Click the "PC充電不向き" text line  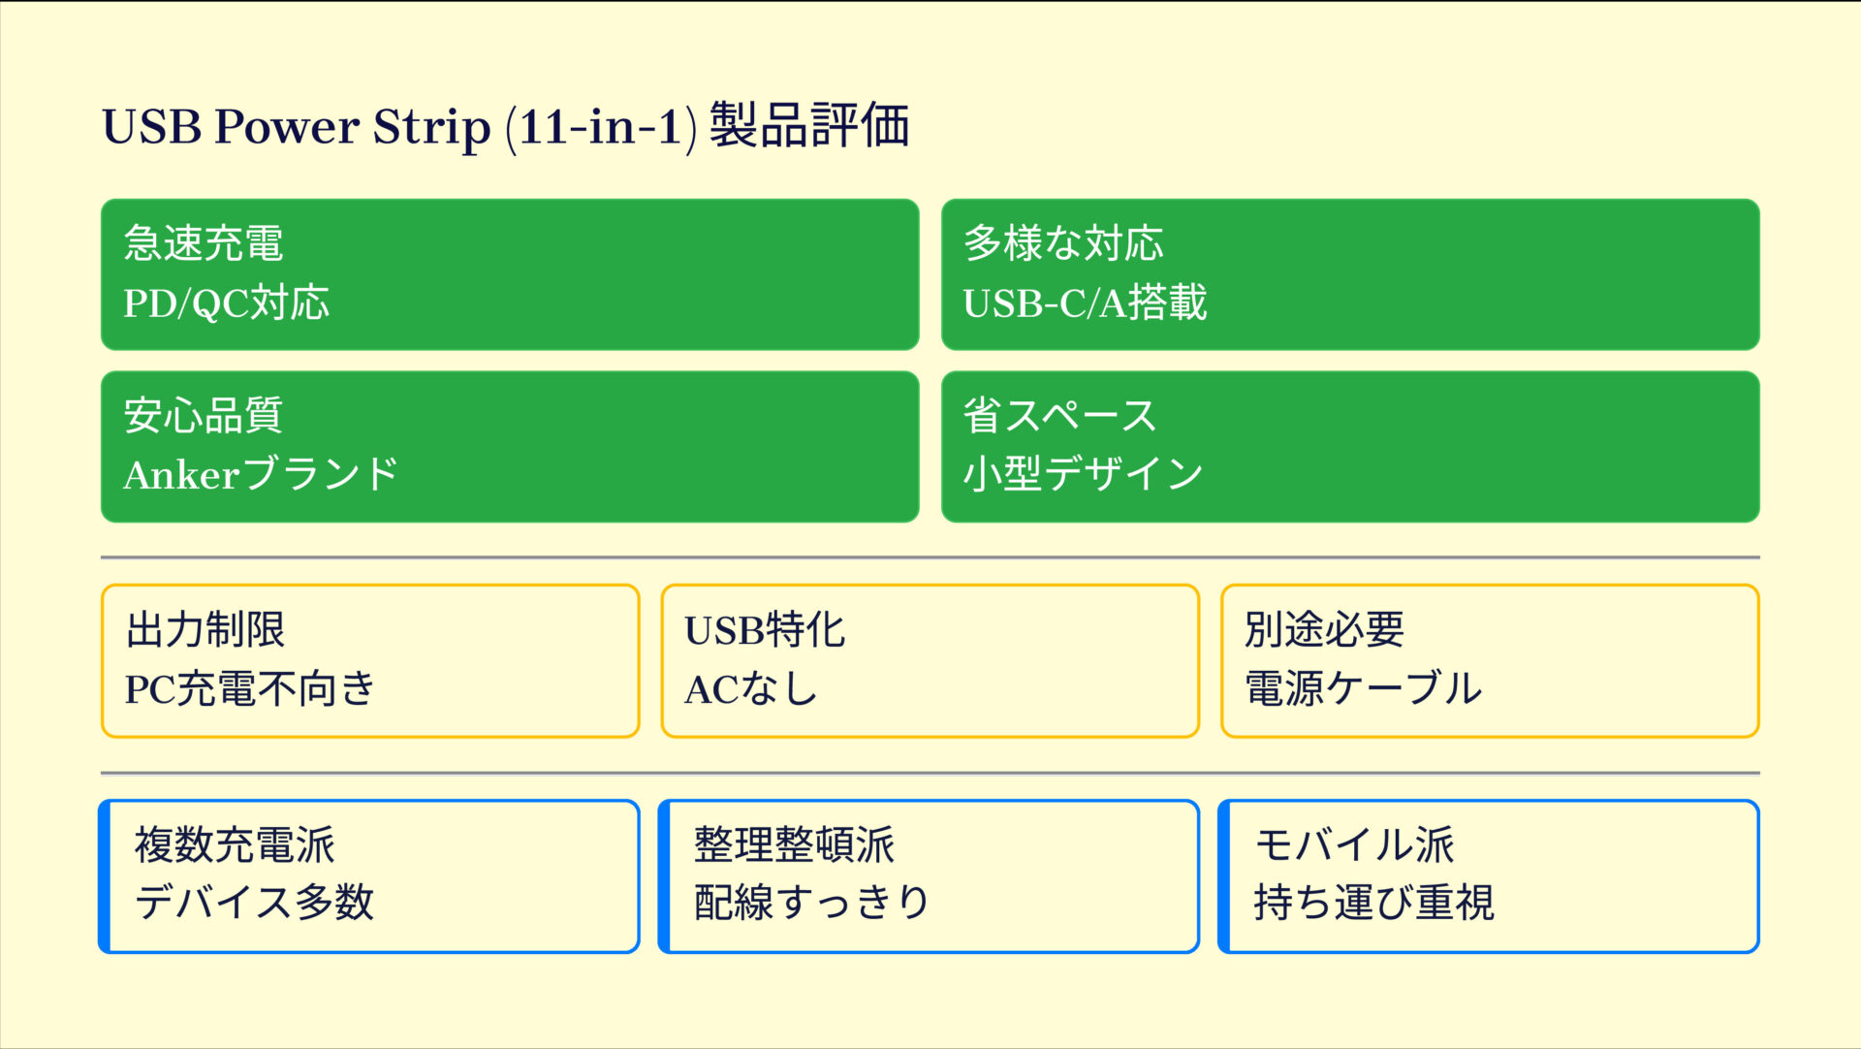pyautogui.click(x=250, y=689)
